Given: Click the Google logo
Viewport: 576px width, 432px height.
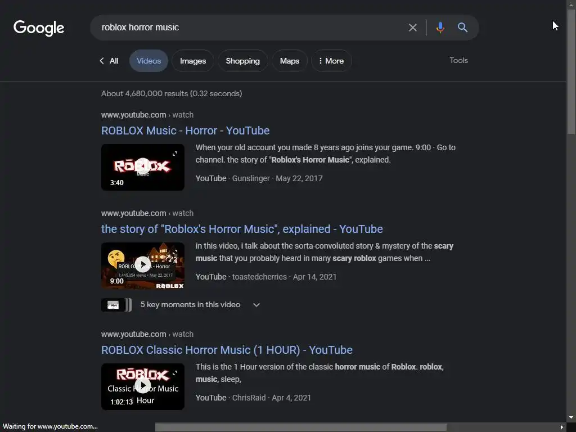Looking at the screenshot, I should click(x=39, y=28).
